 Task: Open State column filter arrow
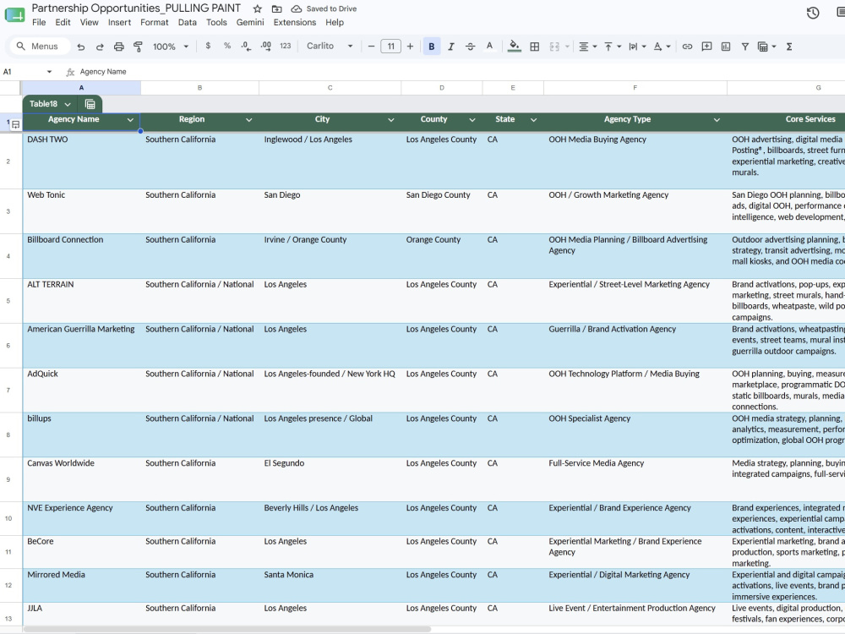coord(533,120)
